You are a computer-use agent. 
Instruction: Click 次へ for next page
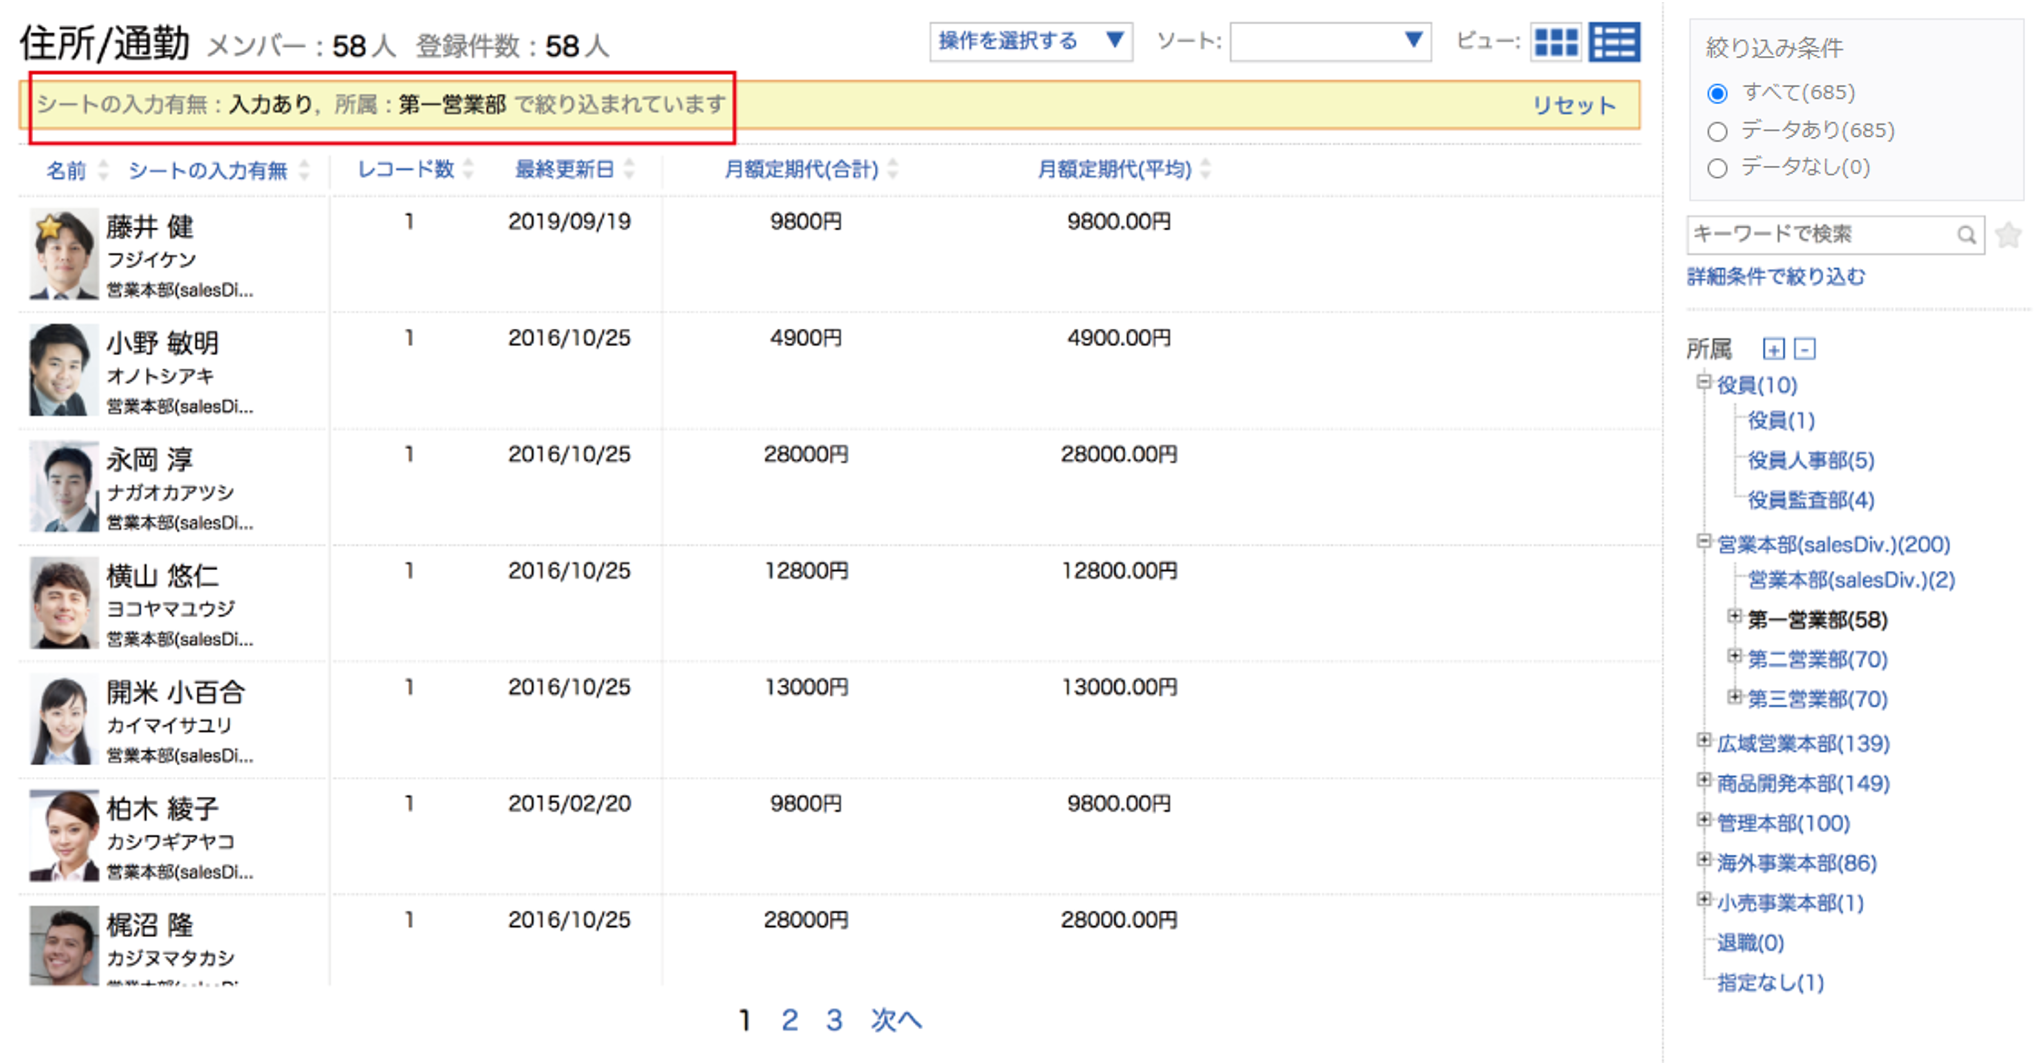pyautogui.click(x=896, y=1020)
